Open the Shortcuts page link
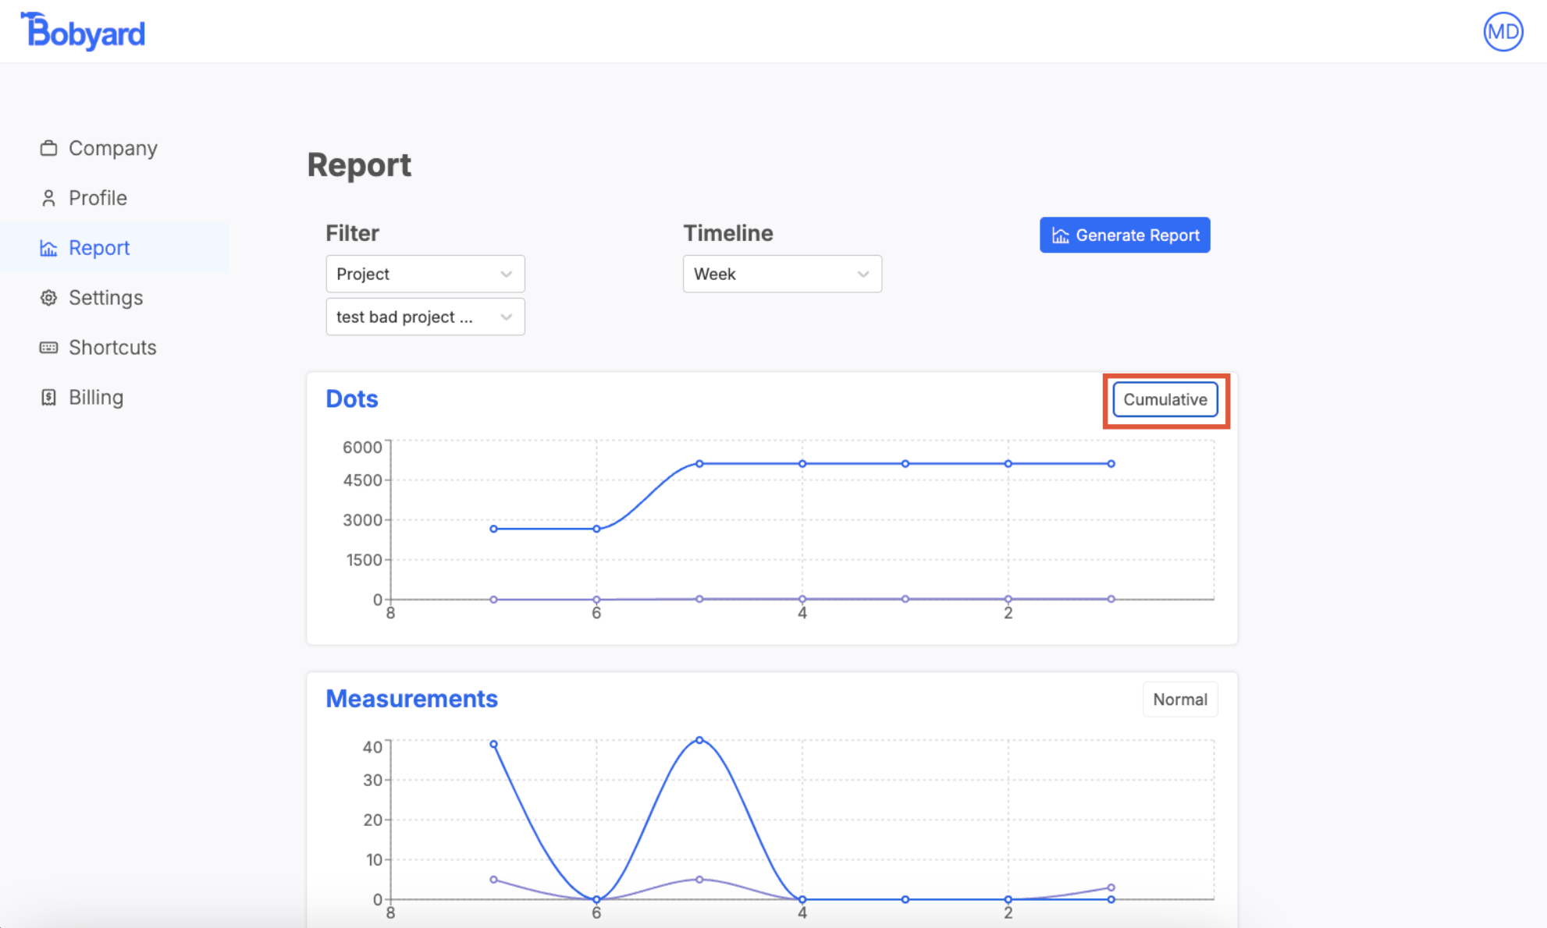 (x=112, y=348)
